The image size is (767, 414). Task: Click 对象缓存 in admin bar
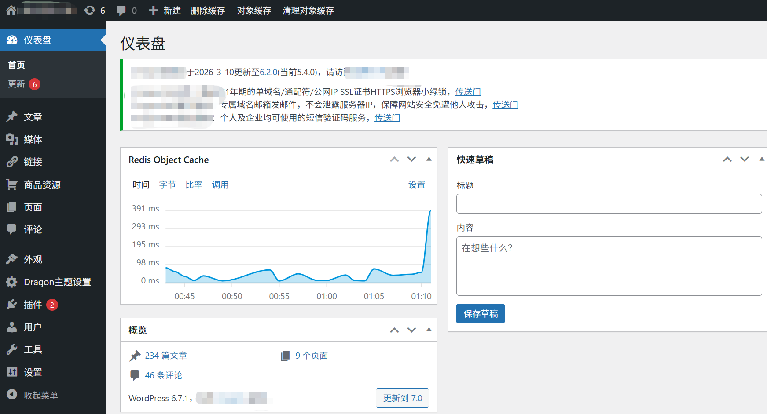(x=254, y=11)
